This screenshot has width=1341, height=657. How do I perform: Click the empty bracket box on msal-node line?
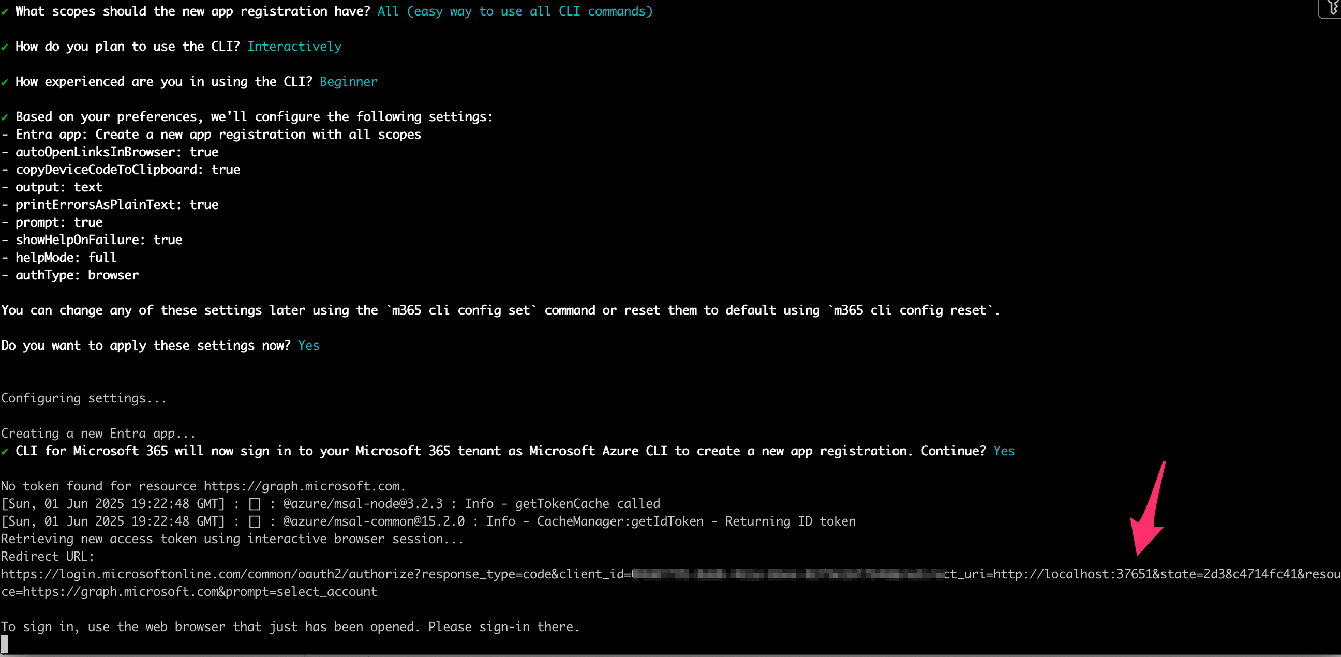[x=255, y=504]
